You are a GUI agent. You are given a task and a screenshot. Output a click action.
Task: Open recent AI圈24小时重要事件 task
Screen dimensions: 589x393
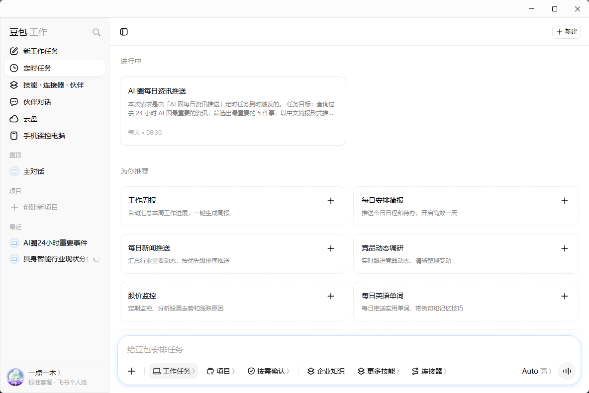pos(54,243)
